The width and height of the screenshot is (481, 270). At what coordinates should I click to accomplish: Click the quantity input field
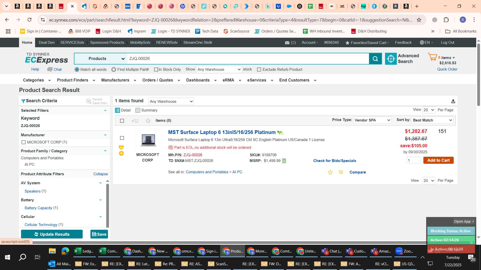(x=413, y=160)
